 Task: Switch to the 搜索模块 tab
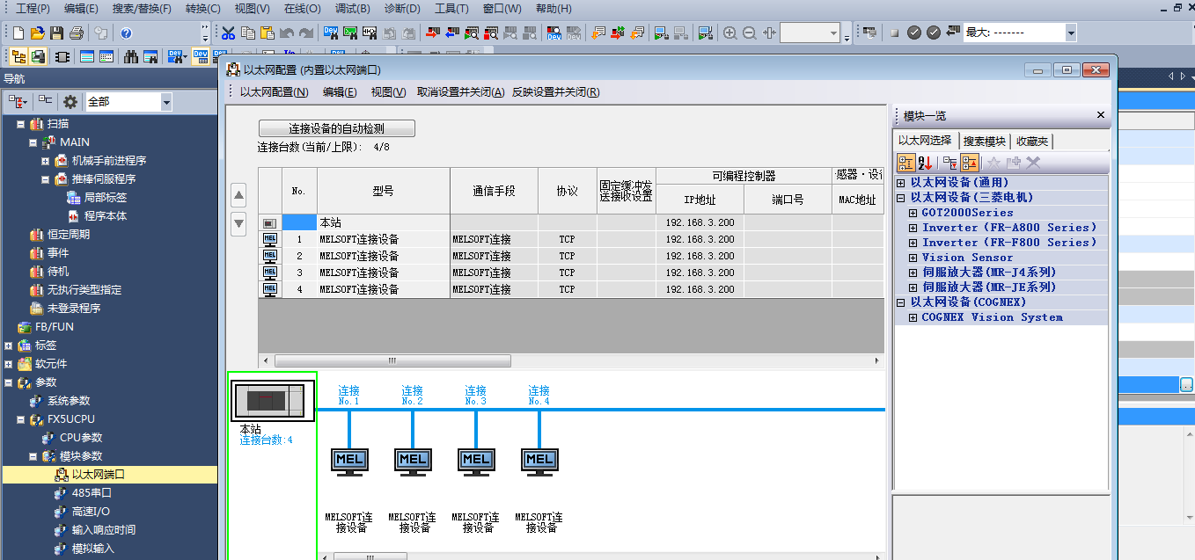tap(983, 141)
